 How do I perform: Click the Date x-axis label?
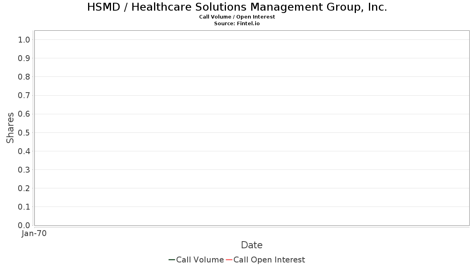pos(252,245)
